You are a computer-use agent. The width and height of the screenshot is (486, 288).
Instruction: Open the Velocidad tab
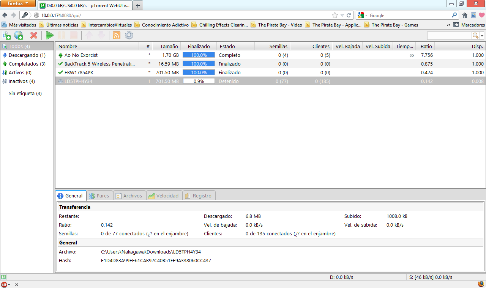164,196
